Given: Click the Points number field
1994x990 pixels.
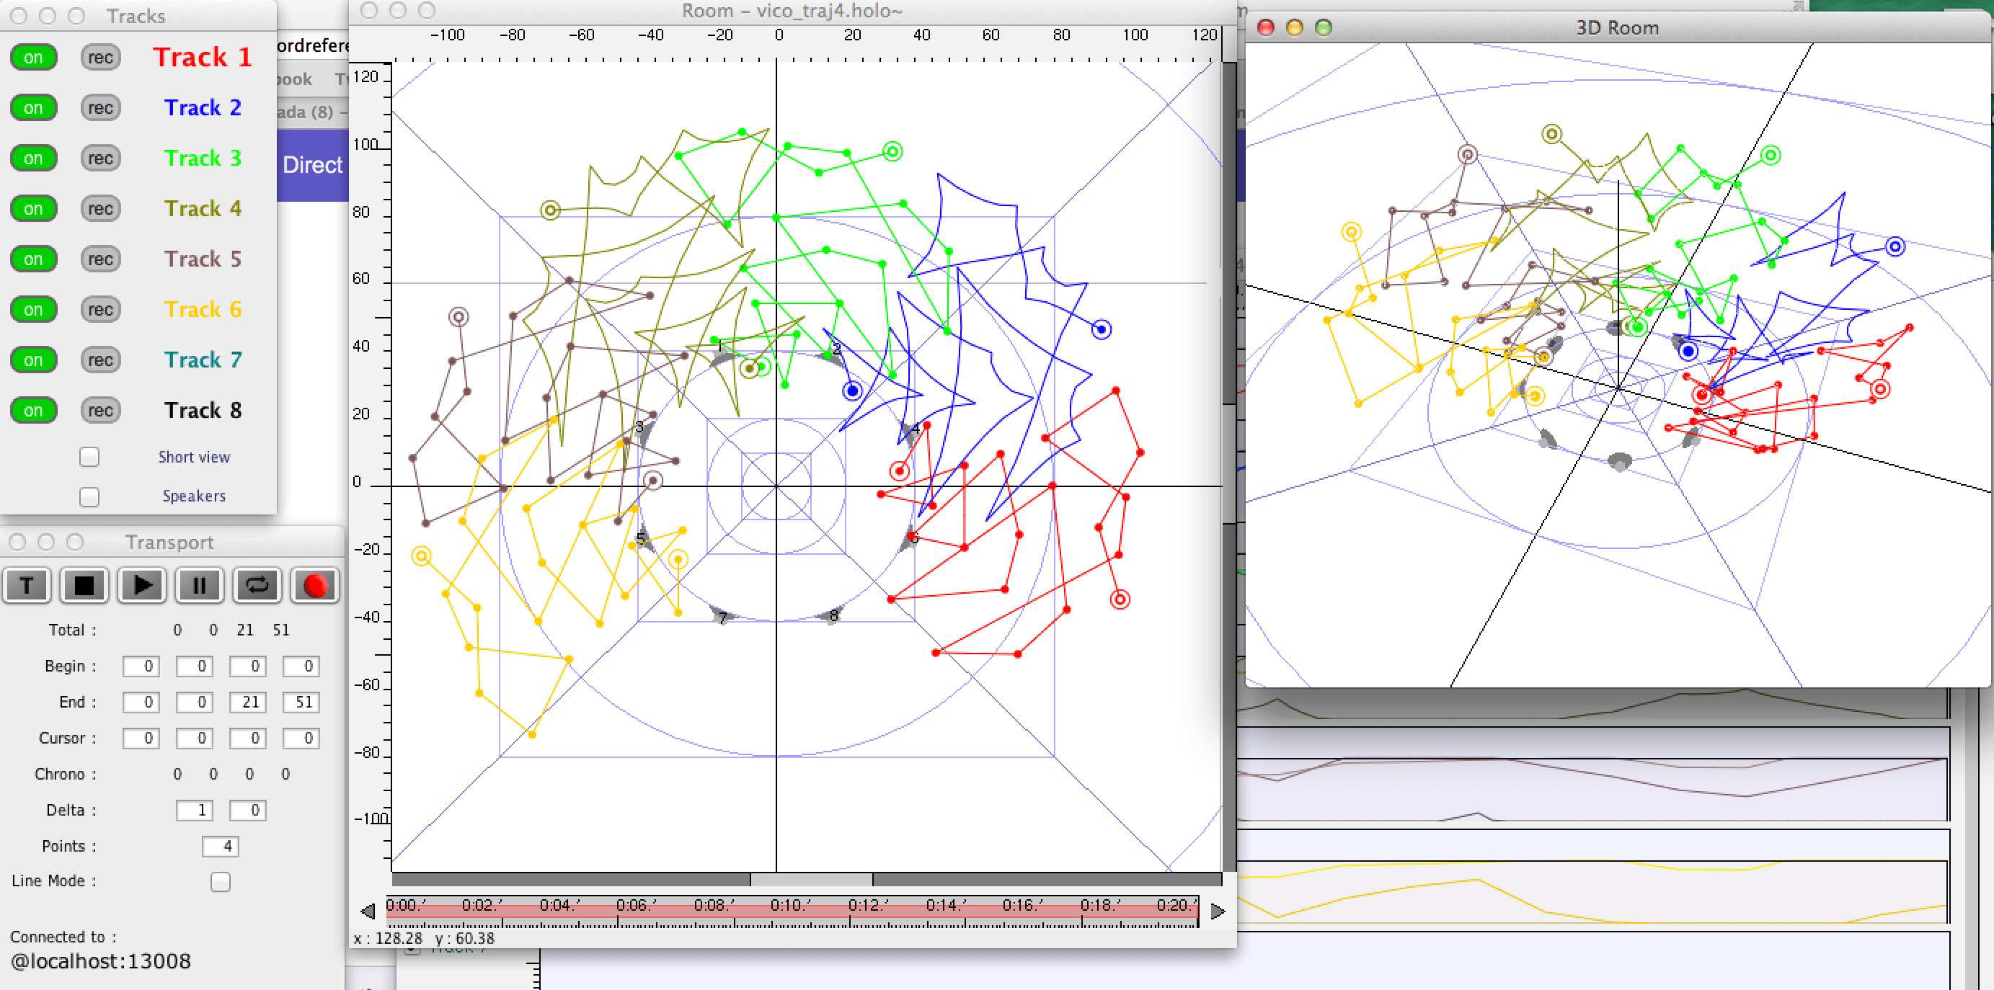Looking at the screenshot, I should 221,846.
